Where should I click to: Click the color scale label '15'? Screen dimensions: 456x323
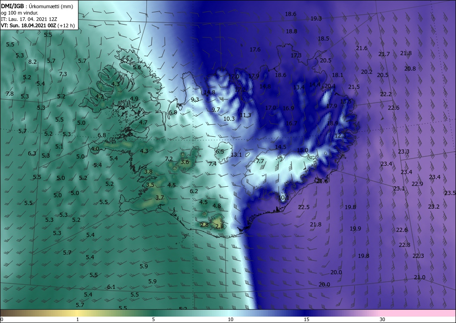(x=306, y=319)
